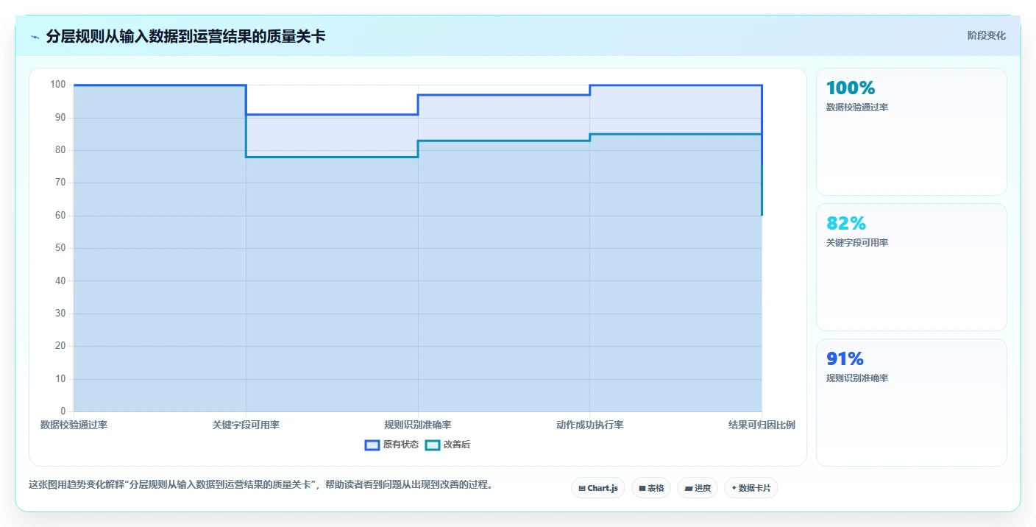Click the 阶段变化 label in header

coord(986,35)
